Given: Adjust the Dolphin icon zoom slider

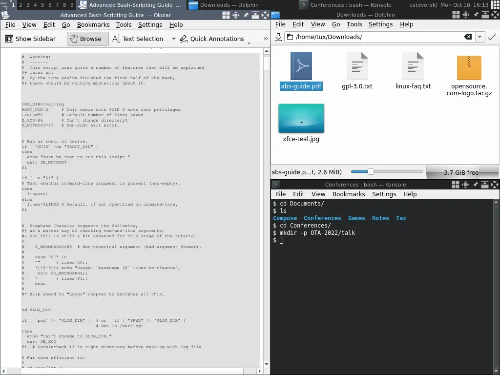Looking at the screenshot, I should 371,172.
